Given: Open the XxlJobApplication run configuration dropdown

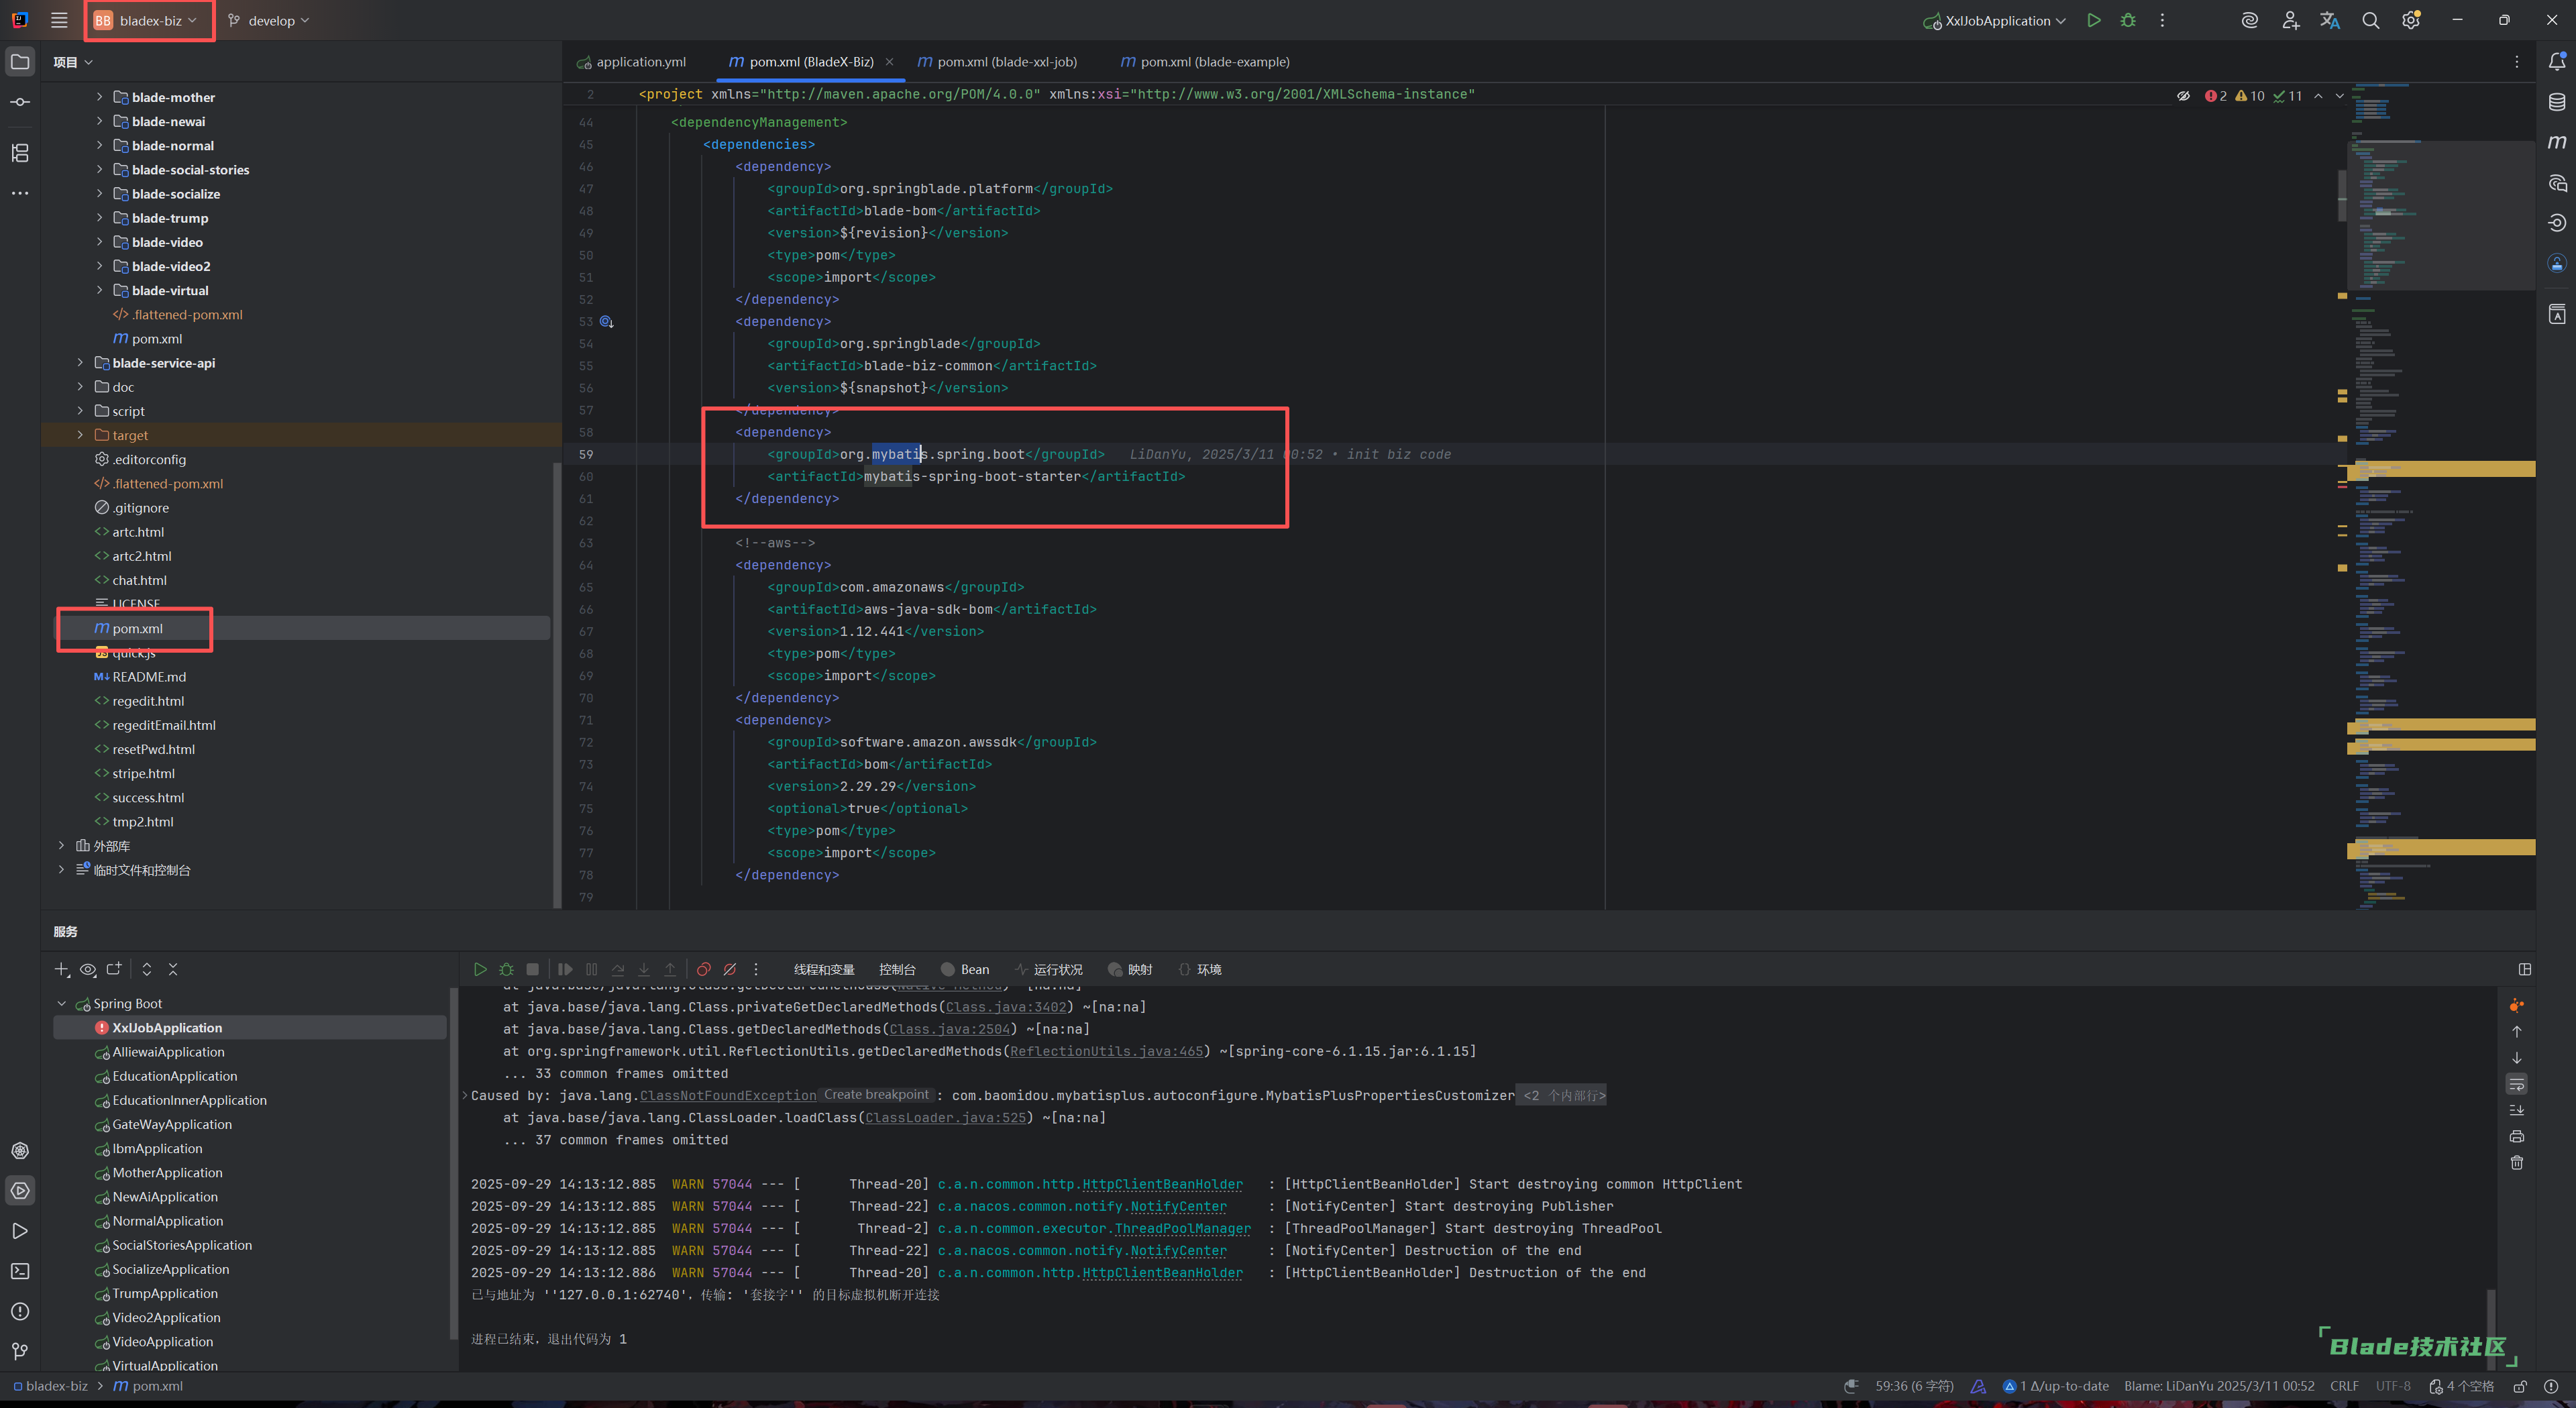Looking at the screenshot, I should (1995, 20).
